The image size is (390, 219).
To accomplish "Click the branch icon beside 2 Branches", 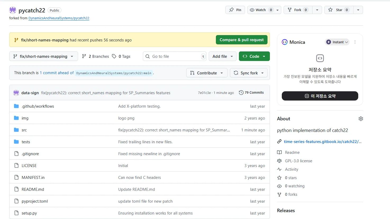I will [x=84, y=56].
